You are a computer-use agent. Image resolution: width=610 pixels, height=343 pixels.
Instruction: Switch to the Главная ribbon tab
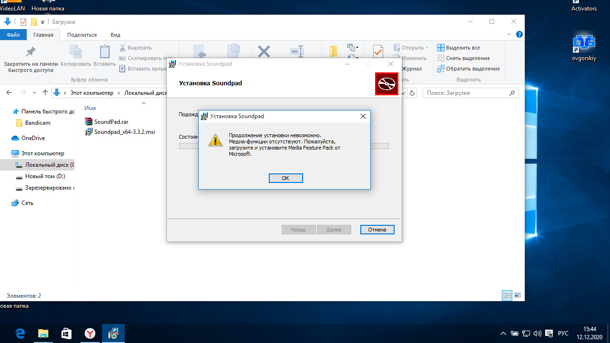click(x=43, y=35)
